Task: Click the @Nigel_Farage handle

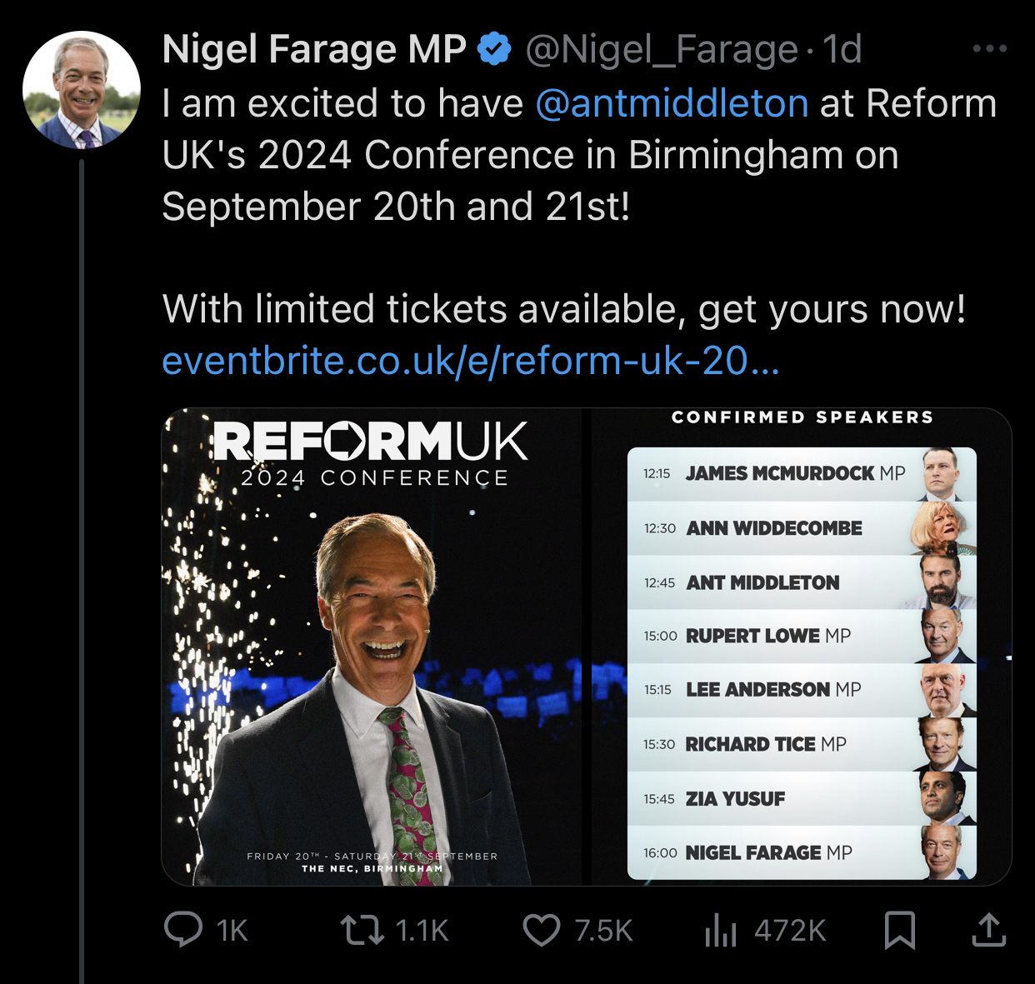Action: pos(662,49)
